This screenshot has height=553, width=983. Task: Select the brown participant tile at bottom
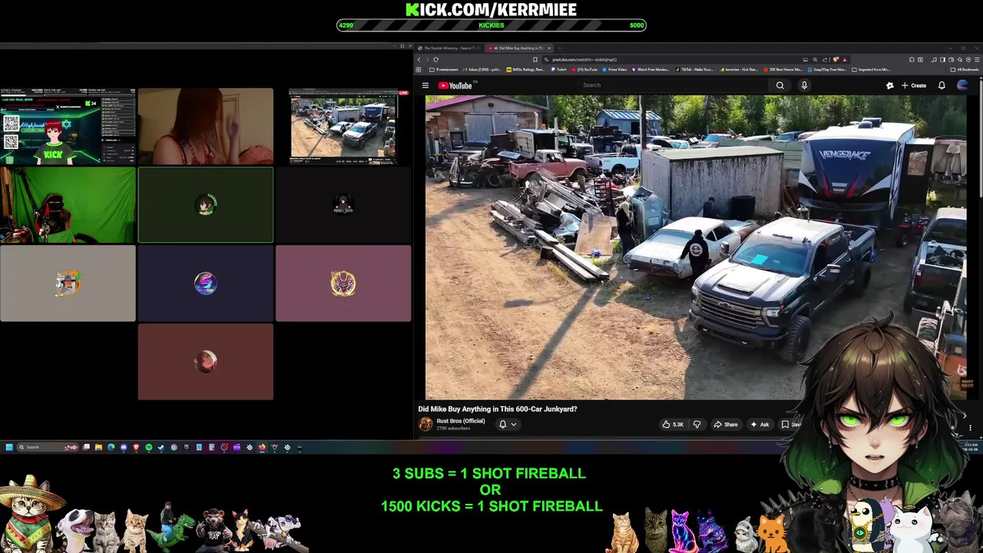click(206, 362)
